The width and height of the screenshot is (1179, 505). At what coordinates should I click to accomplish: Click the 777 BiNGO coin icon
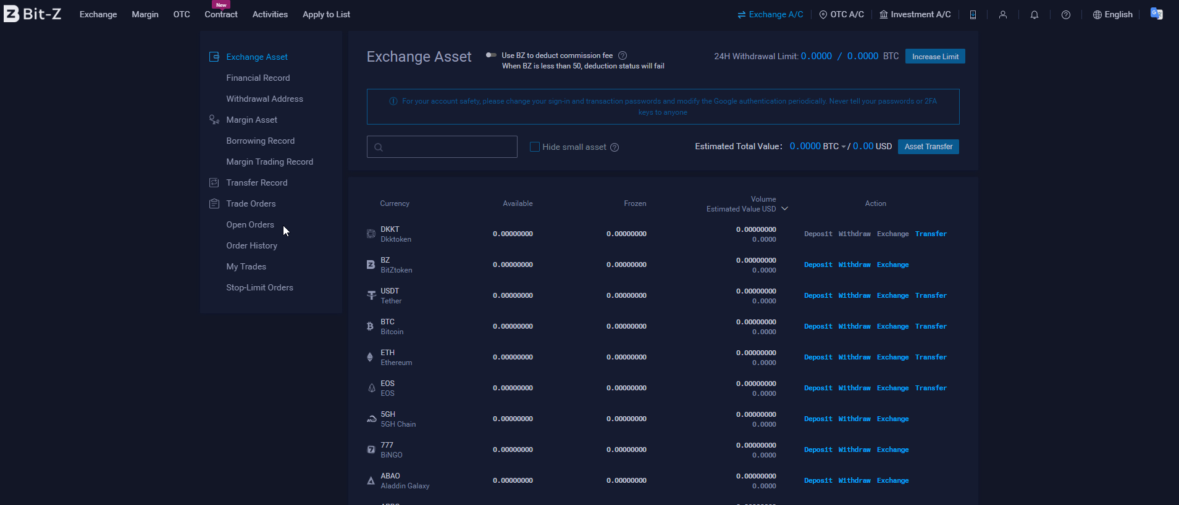pyautogui.click(x=371, y=450)
